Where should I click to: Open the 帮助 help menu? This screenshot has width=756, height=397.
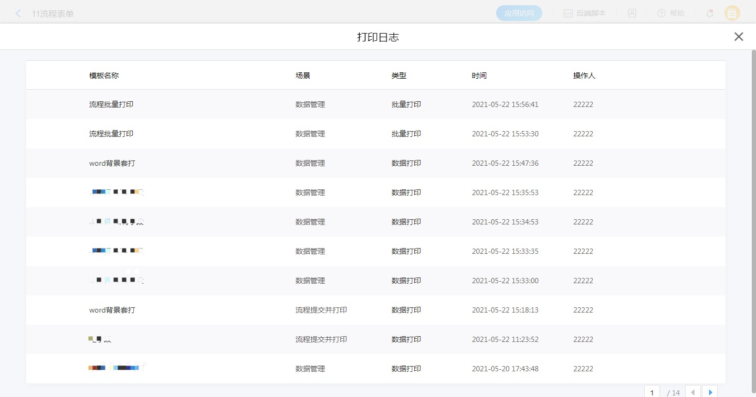click(671, 14)
